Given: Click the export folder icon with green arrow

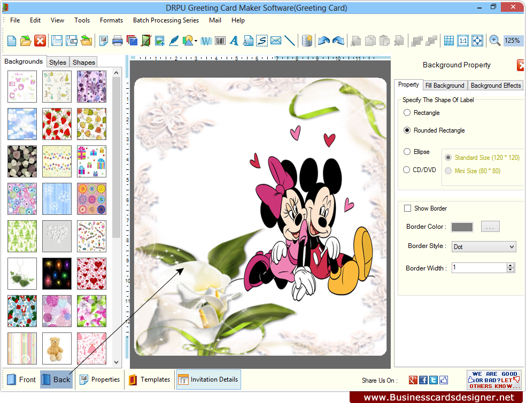Looking at the screenshot, I should pos(86,41).
